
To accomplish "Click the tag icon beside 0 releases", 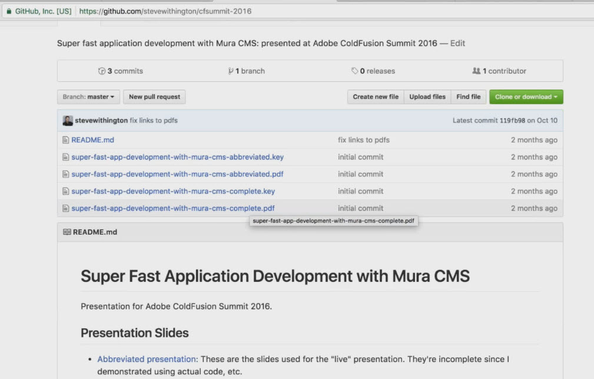I will coord(354,71).
